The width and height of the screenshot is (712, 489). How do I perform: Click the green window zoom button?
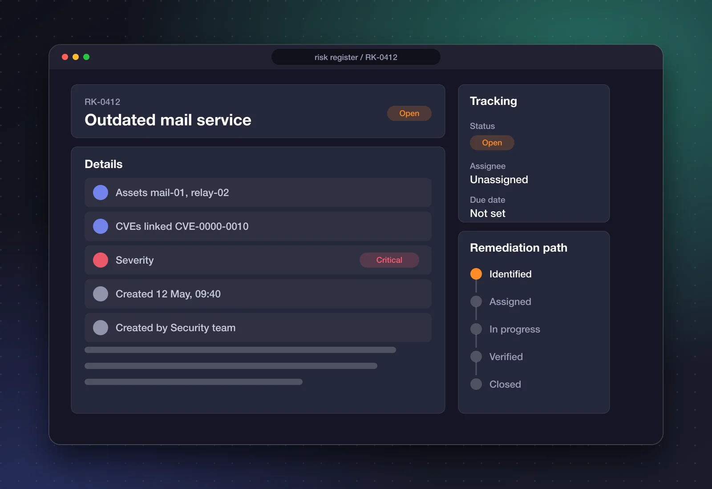tap(86, 57)
